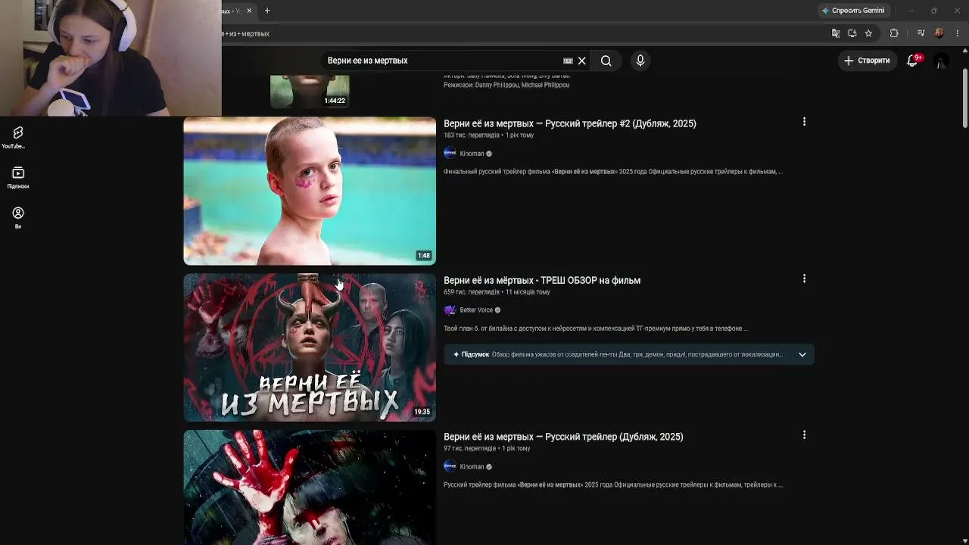Image resolution: width=969 pixels, height=545 pixels.
Task: Expand the Підсумок summary chevron
Action: tap(802, 354)
